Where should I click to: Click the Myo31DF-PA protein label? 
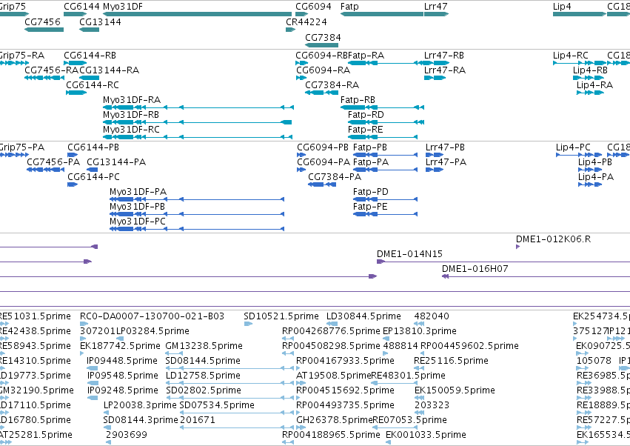point(138,192)
